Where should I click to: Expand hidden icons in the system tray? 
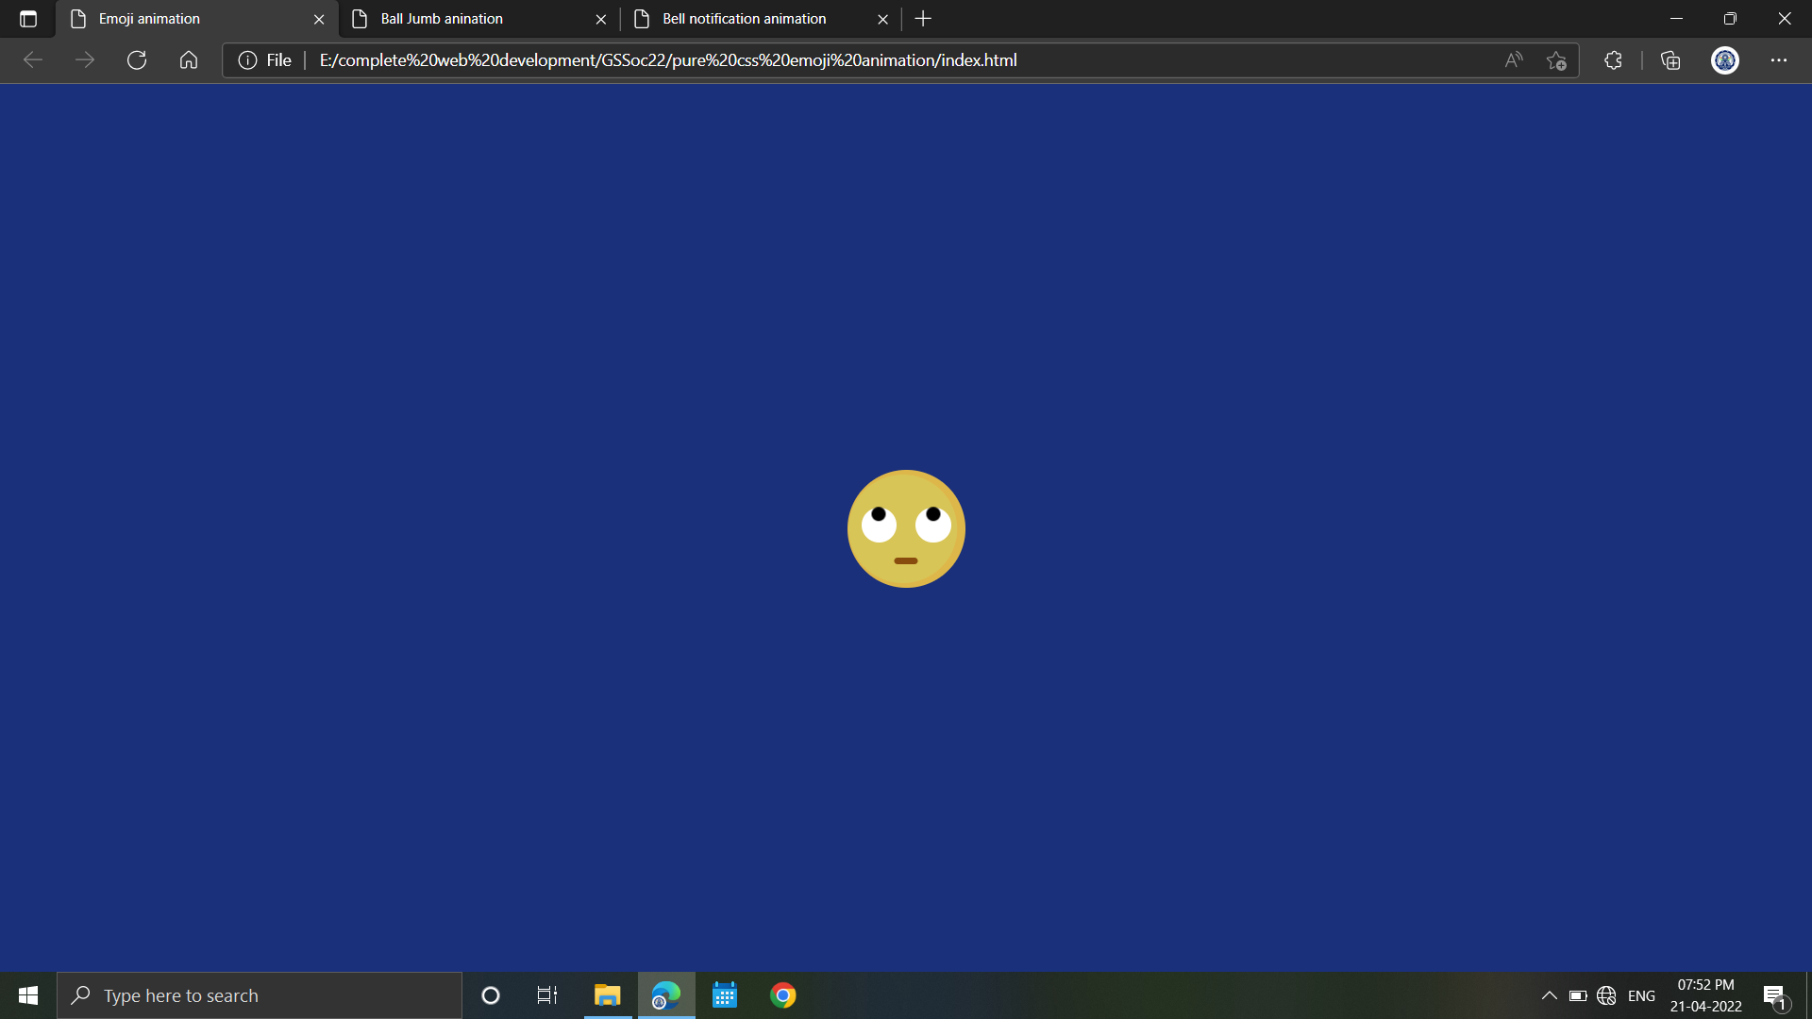pyautogui.click(x=1548, y=994)
